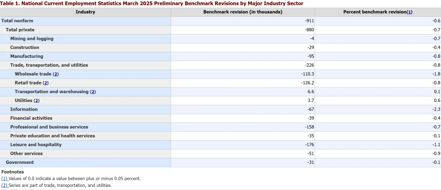This screenshot has width=441, height=190.
Task: Click footnote text about values of 0.0
Action: click(74, 179)
